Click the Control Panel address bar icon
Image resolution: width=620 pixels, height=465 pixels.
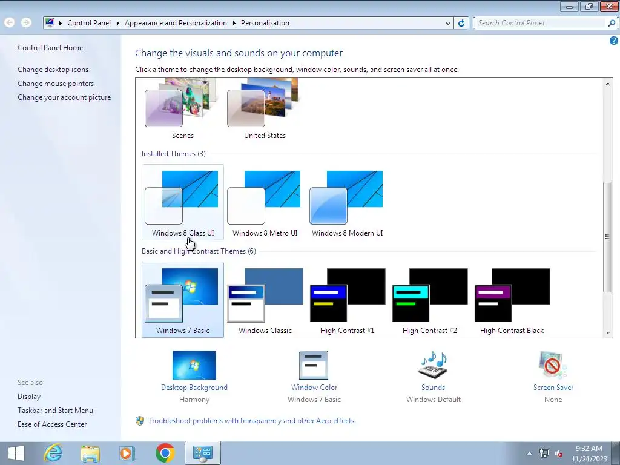50,22
